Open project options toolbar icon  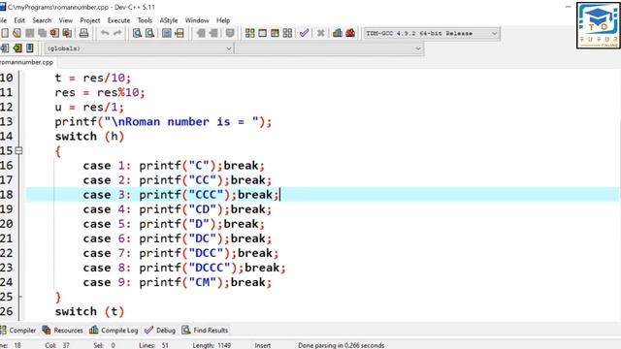tap(230, 33)
